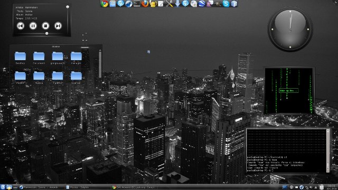
Task: Open the Musica folder in the Home widget
Action: 39,78
